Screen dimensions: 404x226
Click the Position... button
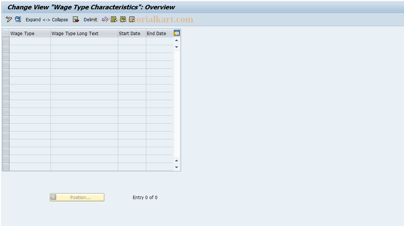coord(77,198)
